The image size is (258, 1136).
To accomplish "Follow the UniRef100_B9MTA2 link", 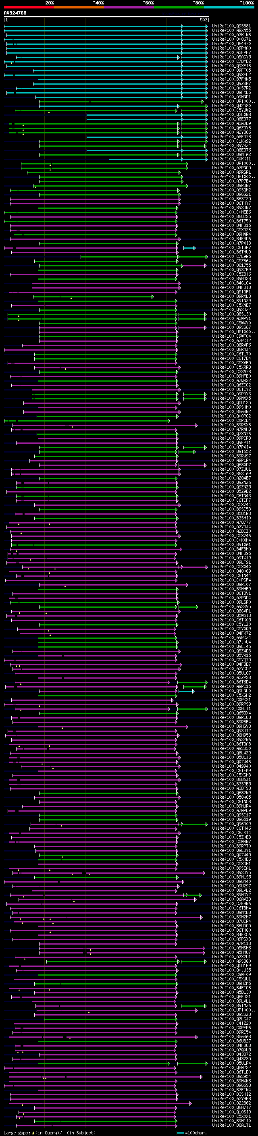I will pos(231,154).
